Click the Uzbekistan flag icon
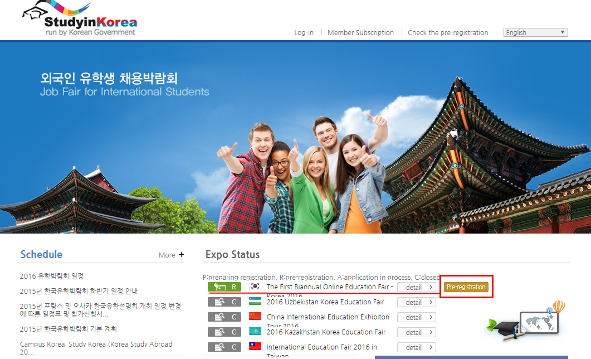 click(255, 302)
